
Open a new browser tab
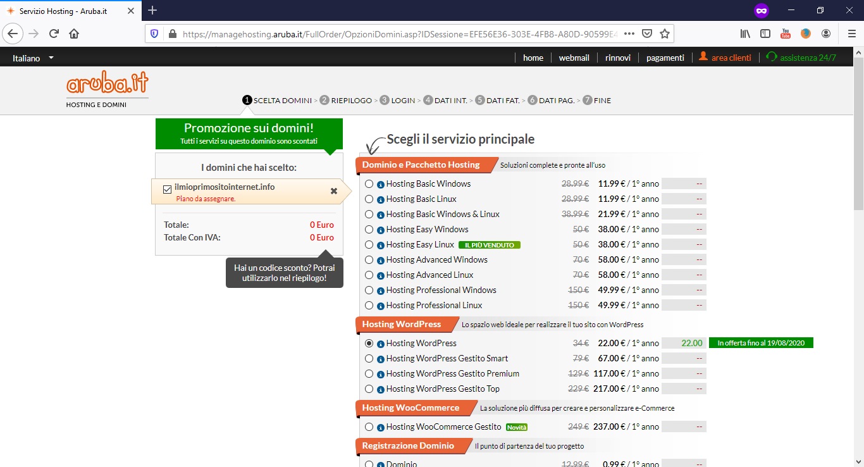152,10
